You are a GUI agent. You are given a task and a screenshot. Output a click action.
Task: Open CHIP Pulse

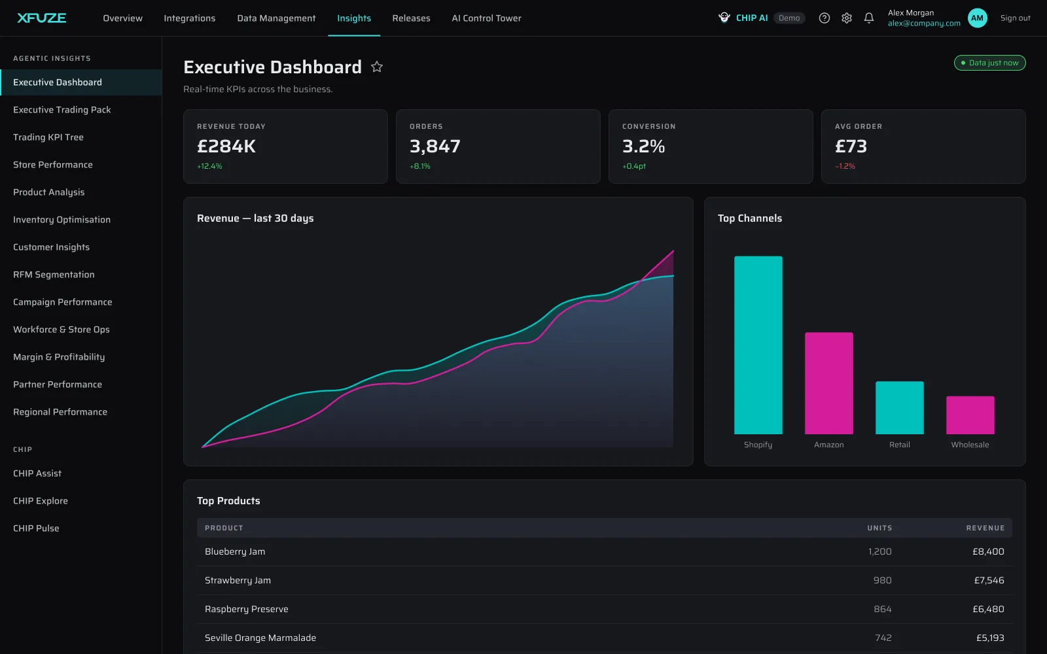pyautogui.click(x=81, y=528)
